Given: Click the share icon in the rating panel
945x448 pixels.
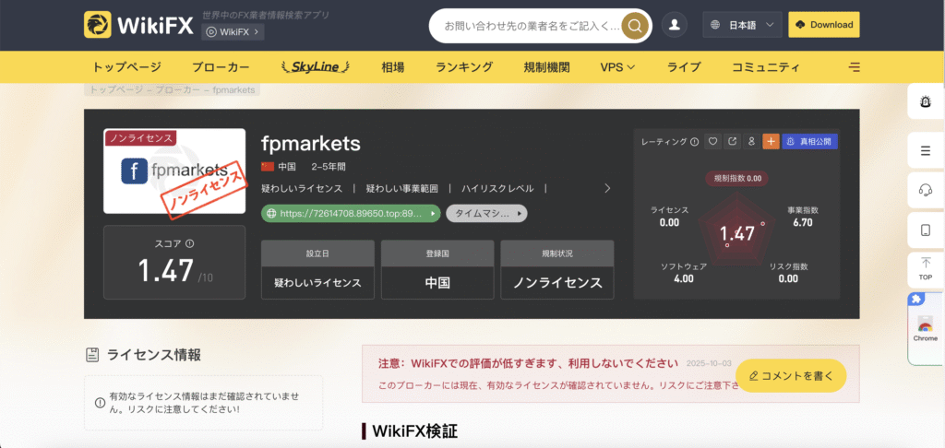Looking at the screenshot, I should tap(732, 142).
